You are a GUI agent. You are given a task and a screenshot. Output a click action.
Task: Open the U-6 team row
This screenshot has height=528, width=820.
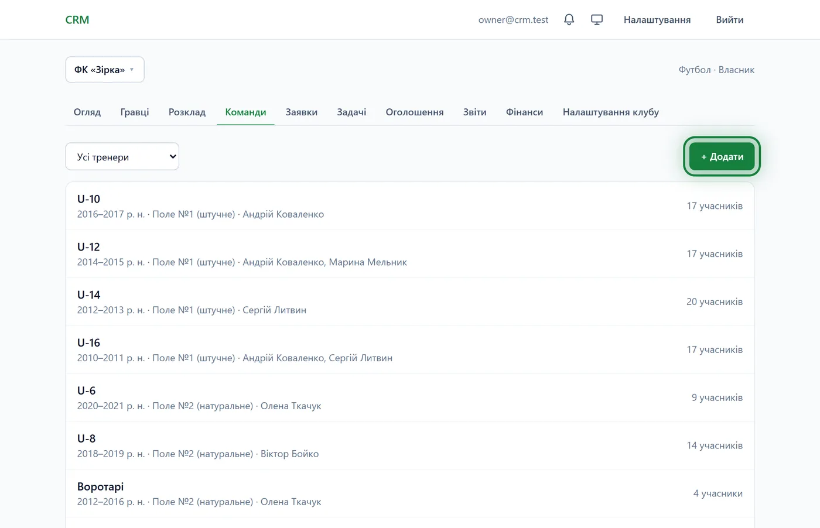(x=410, y=398)
